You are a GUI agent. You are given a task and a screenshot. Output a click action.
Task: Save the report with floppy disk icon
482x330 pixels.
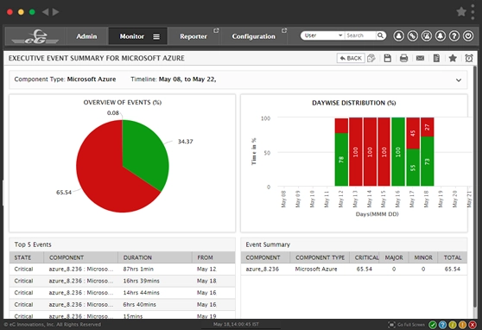tap(388, 58)
